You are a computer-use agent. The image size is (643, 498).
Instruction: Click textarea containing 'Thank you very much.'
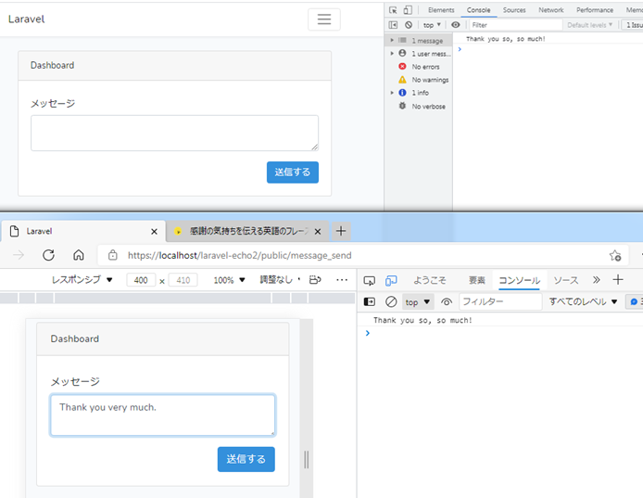coord(163,415)
